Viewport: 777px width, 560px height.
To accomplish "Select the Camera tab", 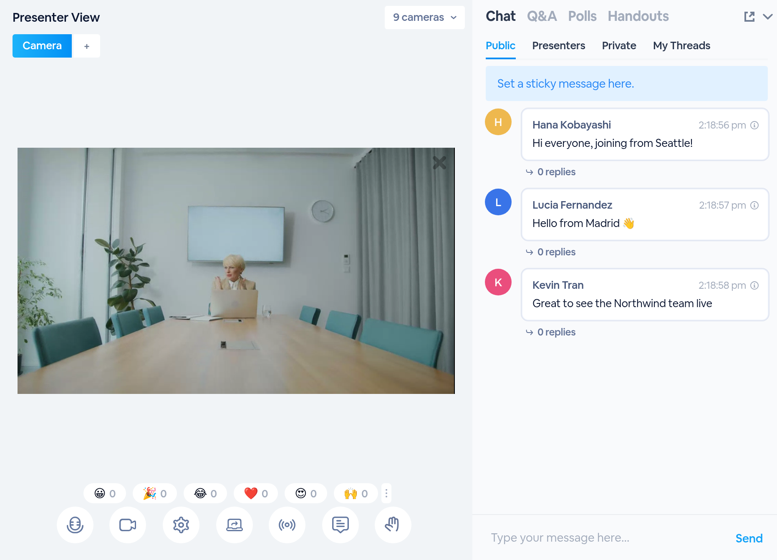I will (42, 46).
